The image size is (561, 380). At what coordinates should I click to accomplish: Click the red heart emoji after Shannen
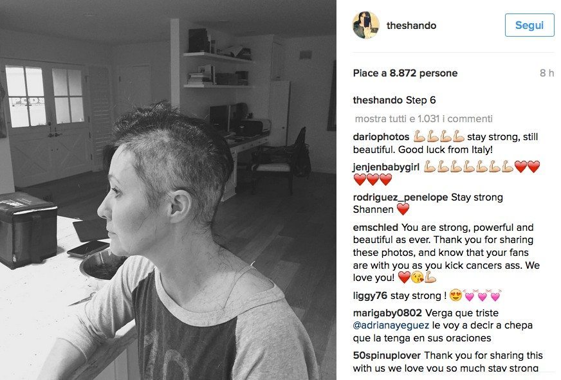[x=403, y=210]
